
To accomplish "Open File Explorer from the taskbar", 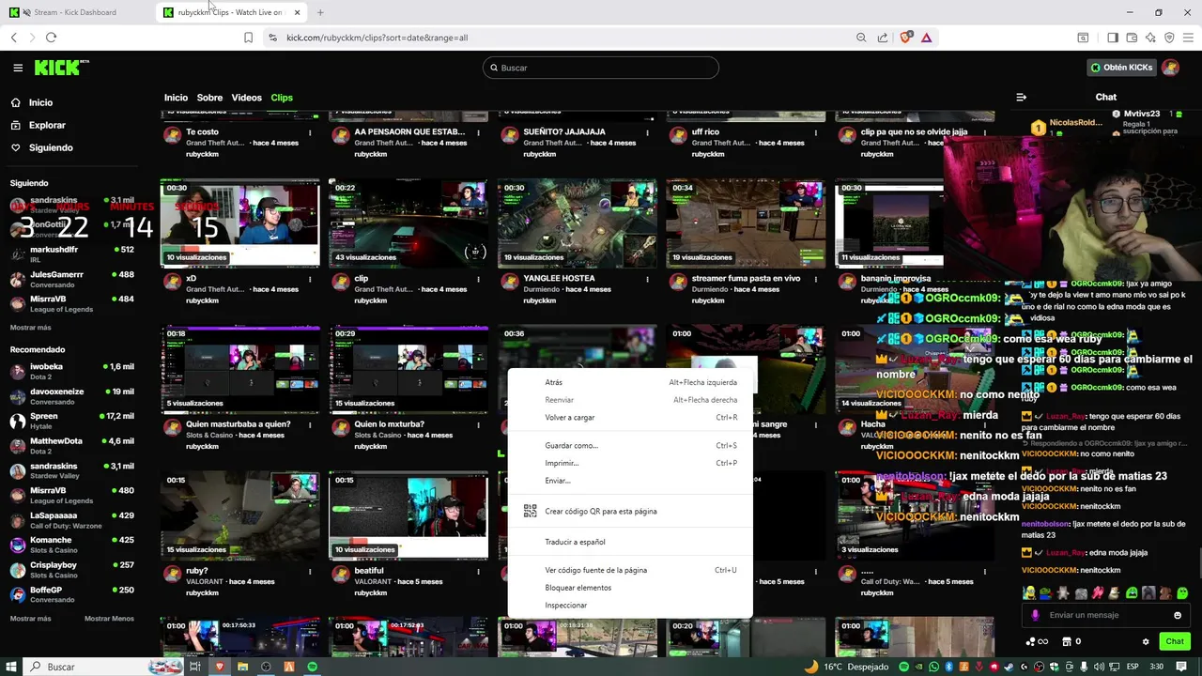I will pos(242,667).
